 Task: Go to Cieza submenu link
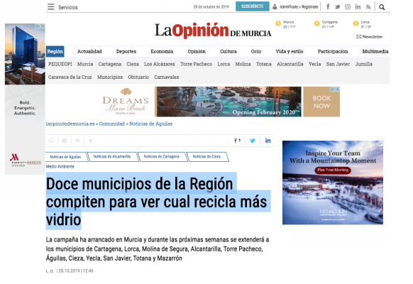[133, 64]
